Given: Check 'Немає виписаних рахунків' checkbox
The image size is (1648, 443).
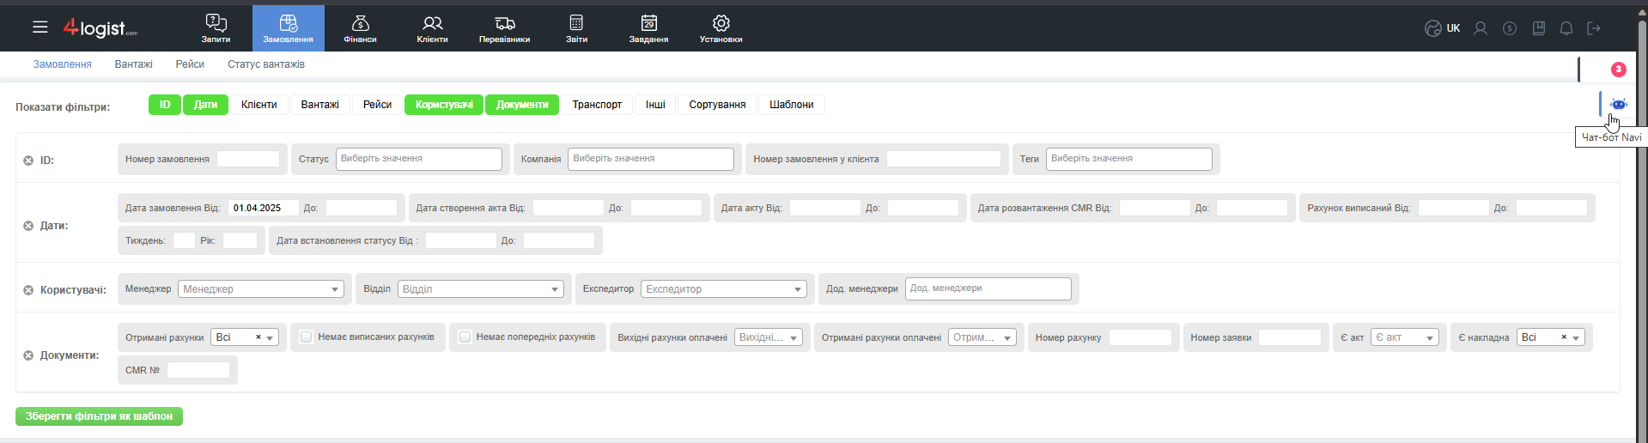Looking at the screenshot, I should (306, 337).
